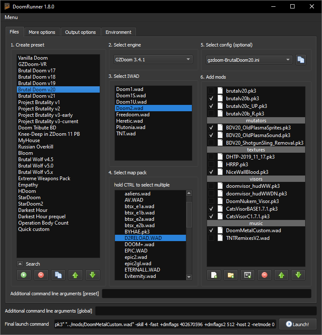Enable brutalv20.pk3 mod checkbox
322x335 pixels.
click(x=211, y=91)
